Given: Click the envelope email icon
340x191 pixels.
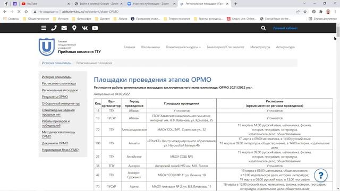Looking at the screenshot, I should (64, 28).
